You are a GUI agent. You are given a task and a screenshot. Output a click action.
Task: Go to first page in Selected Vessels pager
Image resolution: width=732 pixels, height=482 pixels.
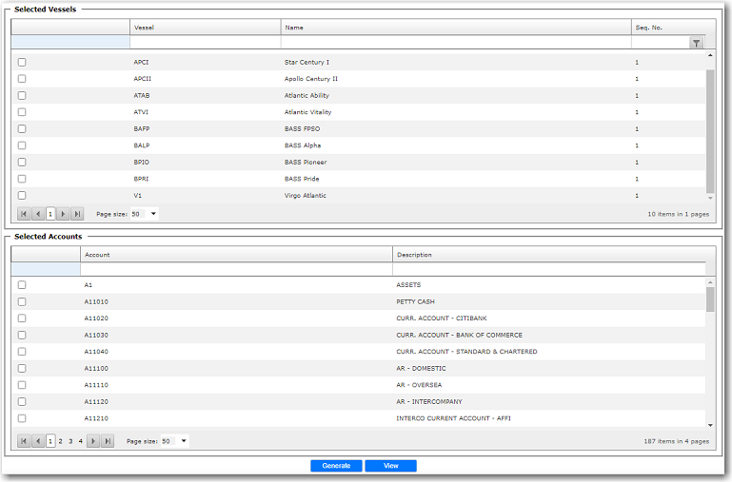(x=24, y=214)
